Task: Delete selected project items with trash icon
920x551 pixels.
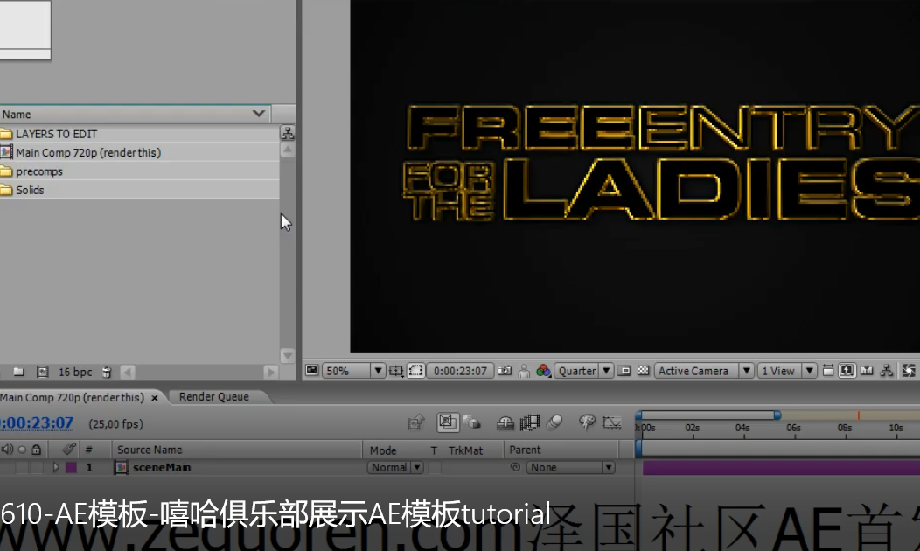Action: pos(107,372)
